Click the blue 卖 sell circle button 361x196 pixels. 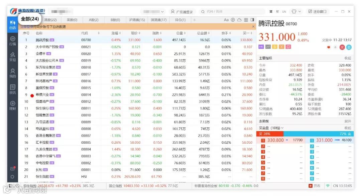(x=349, y=47)
